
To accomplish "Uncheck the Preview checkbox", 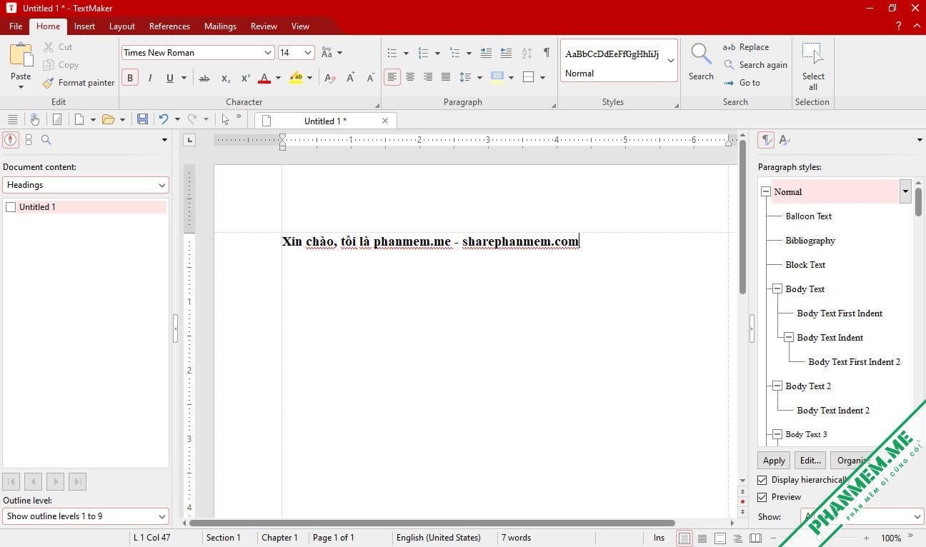I will click(762, 497).
